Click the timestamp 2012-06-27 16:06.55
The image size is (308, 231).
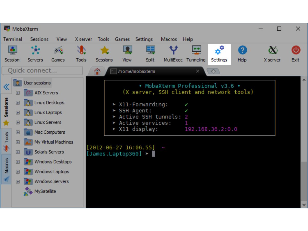(121, 148)
